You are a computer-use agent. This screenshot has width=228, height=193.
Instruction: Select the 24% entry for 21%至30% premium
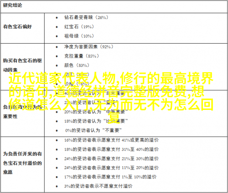coord(111,158)
